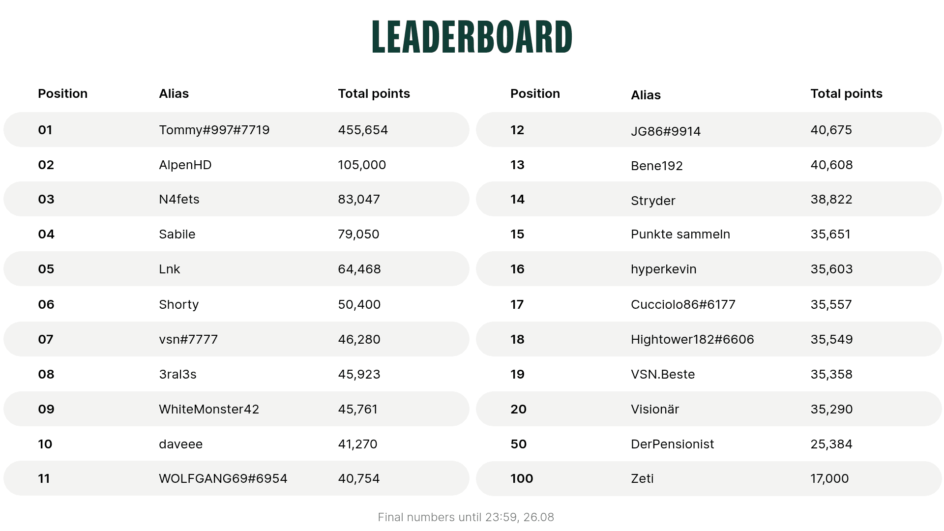
Task: Click the Hightower182#6606 alias
Action: pyautogui.click(x=692, y=339)
